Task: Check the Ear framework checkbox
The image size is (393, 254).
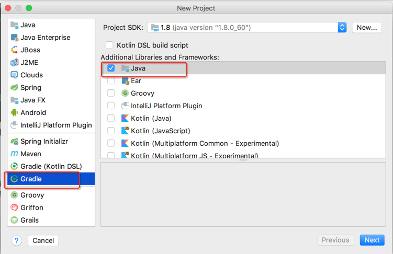Action: click(111, 80)
